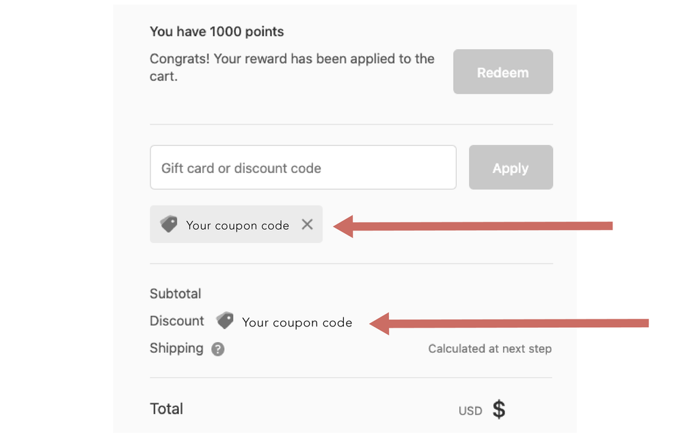Viewport: 700px width, 433px height.
Task: Select the Subtotal label
Action: (x=175, y=293)
